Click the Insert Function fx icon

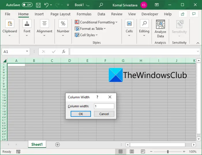coord(63,52)
